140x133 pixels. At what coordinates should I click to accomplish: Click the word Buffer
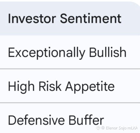point(86,120)
